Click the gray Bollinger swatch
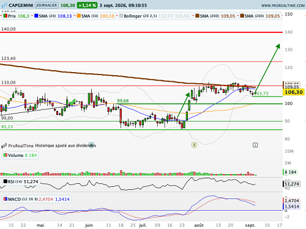Screen dimensions: 306x229 point(121,16)
